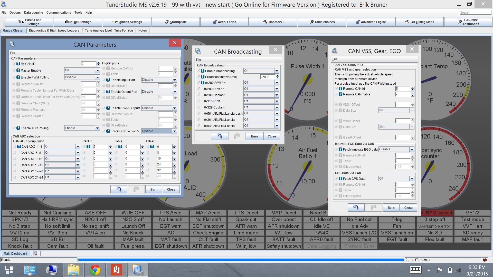Click help icon beside My CAN ID

18,64
